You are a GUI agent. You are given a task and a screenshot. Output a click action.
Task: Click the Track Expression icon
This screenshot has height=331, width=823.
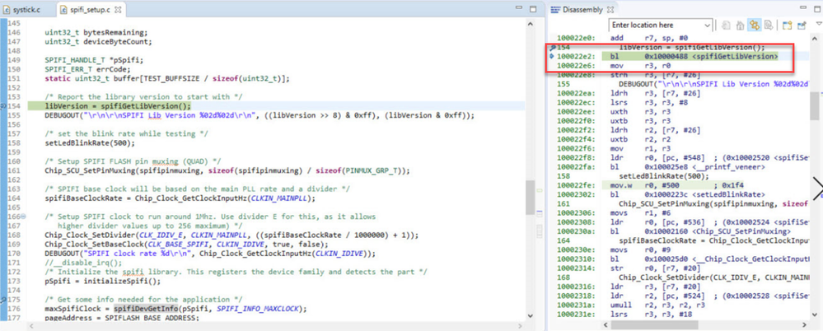(769, 26)
